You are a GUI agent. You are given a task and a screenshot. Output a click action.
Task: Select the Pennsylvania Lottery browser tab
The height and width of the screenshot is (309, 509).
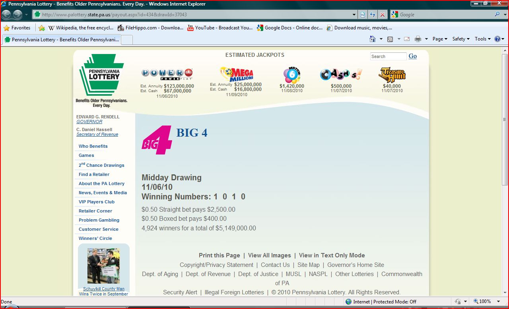pyautogui.click(x=62, y=40)
